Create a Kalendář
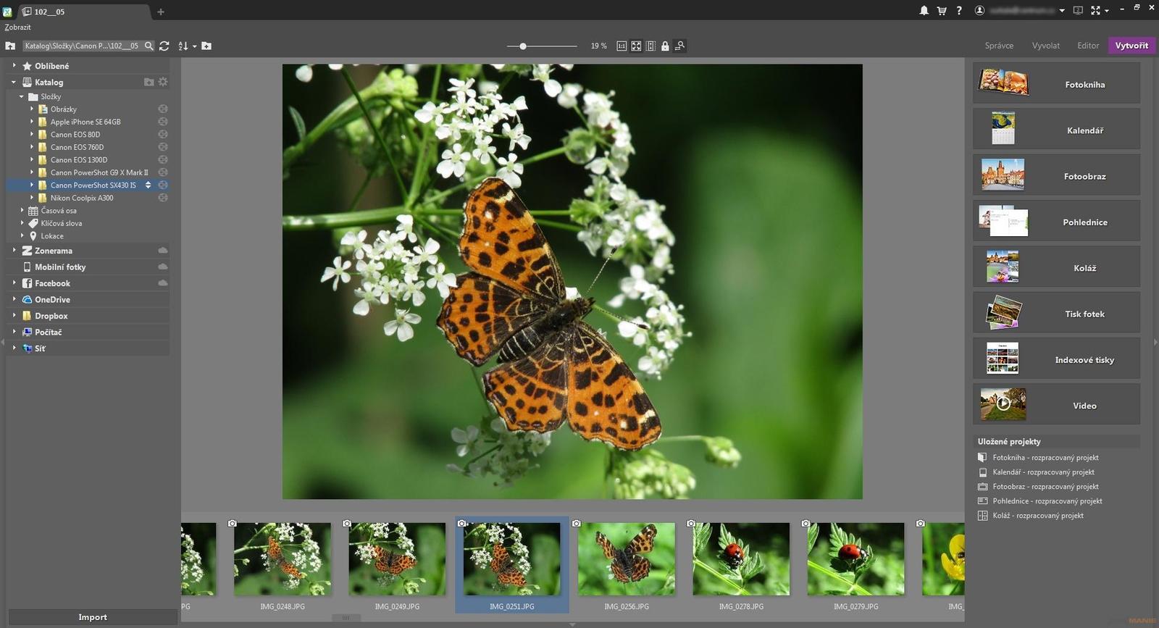 1056,129
